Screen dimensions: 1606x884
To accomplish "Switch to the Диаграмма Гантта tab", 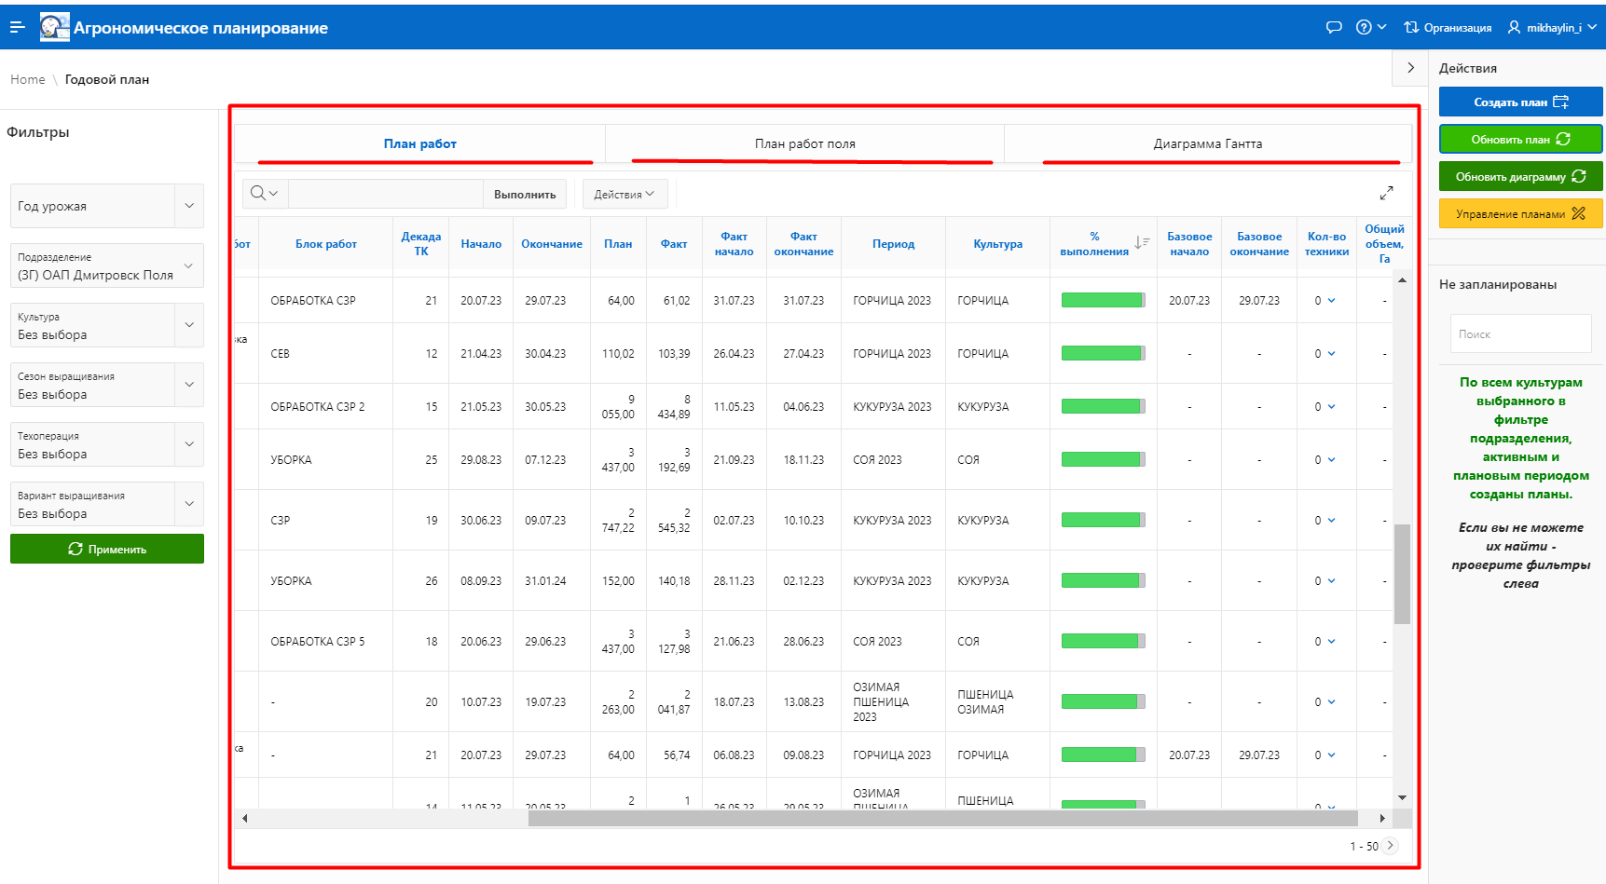I will (1207, 144).
